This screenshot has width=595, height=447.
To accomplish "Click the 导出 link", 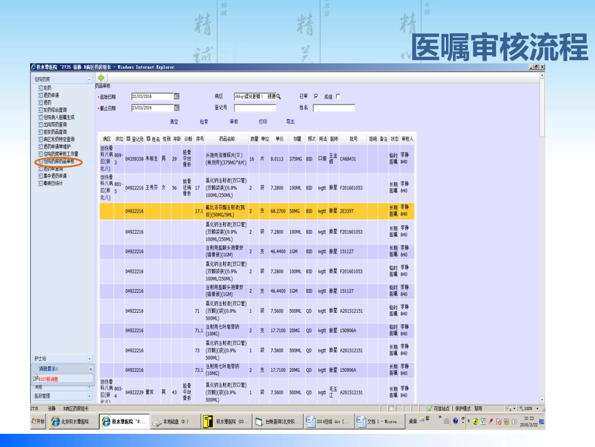I will pos(290,122).
